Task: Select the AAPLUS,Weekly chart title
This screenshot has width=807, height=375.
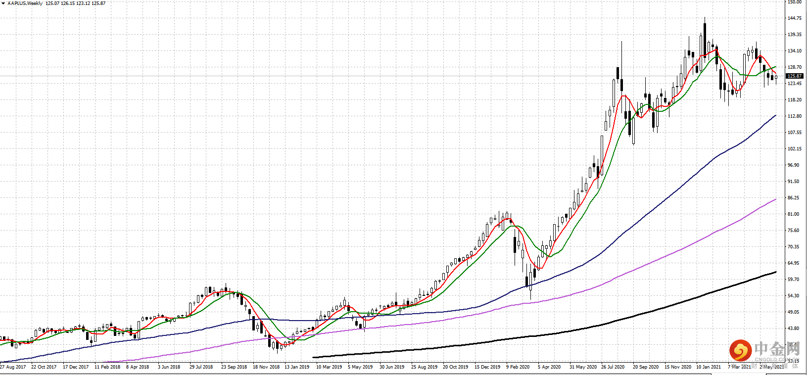Action: point(25,3)
